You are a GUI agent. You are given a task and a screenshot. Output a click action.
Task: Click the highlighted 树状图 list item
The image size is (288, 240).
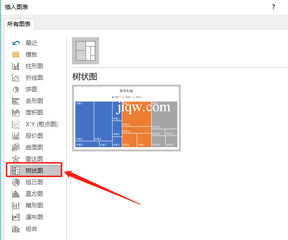pos(35,170)
